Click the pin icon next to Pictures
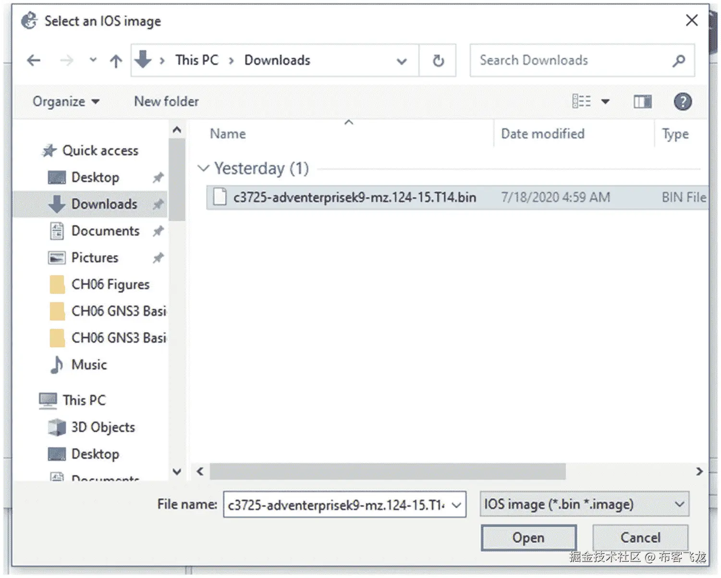721x578 pixels. click(x=158, y=258)
